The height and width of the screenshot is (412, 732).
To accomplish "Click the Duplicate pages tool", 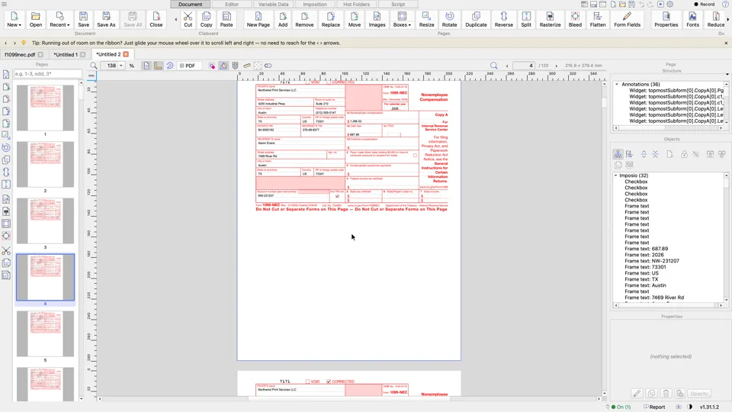I will point(476,20).
